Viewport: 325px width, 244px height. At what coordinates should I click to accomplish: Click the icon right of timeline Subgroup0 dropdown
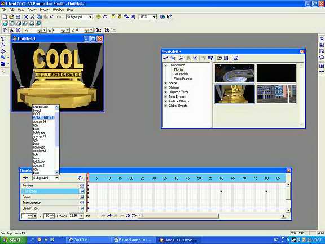coord(80,178)
